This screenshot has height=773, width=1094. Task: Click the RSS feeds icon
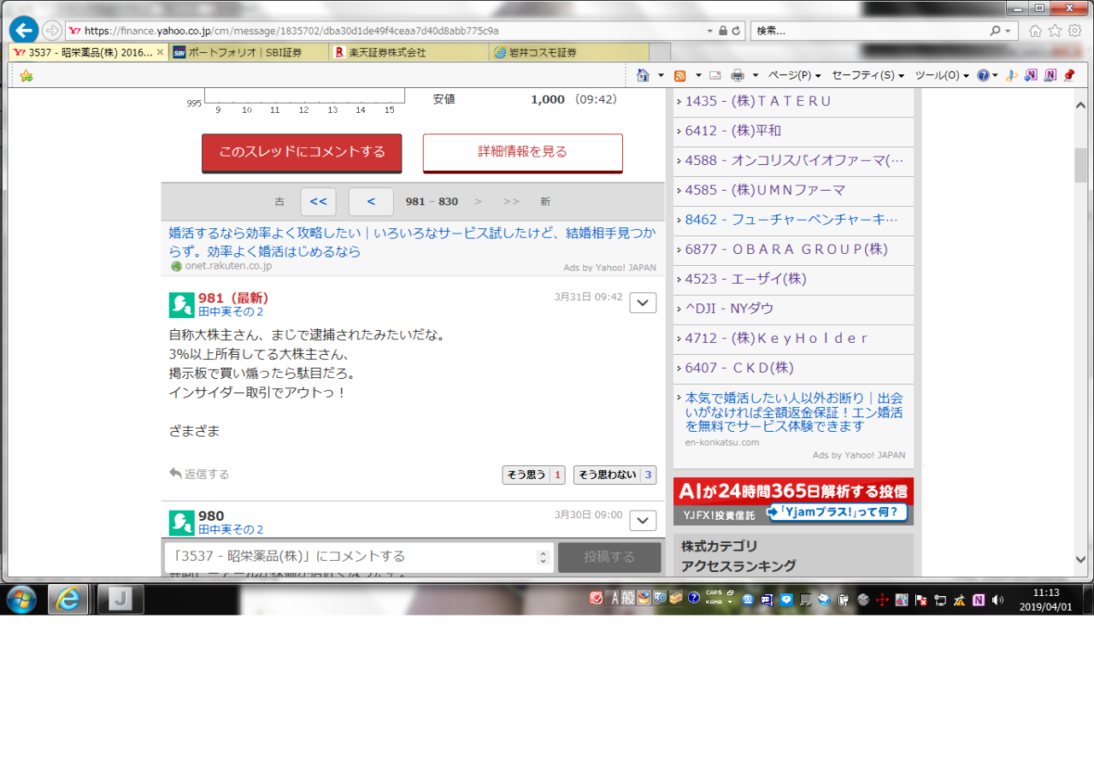click(680, 75)
